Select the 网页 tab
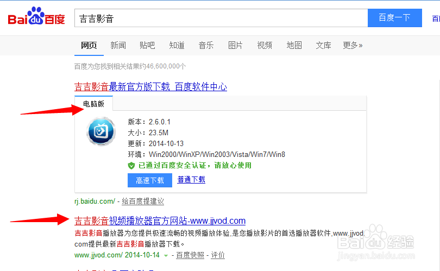Screen dimensions: 440x271 click(x=89, y=45)
